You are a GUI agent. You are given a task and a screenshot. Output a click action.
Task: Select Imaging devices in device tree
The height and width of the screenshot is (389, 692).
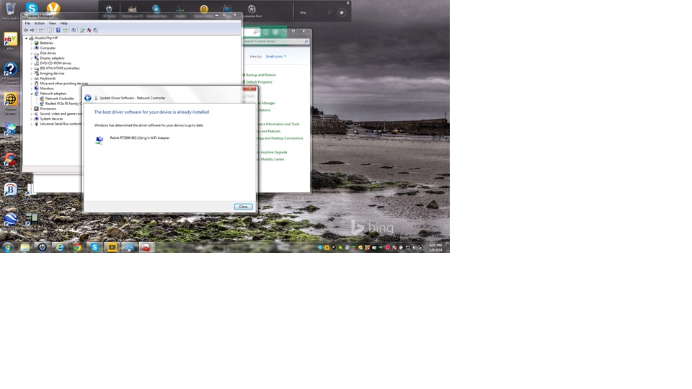pos(52,73)
